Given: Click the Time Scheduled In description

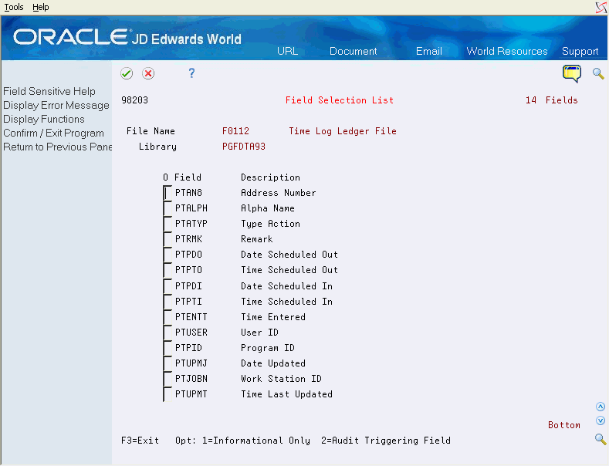Looking at the screenshot, I should point(286,302).
